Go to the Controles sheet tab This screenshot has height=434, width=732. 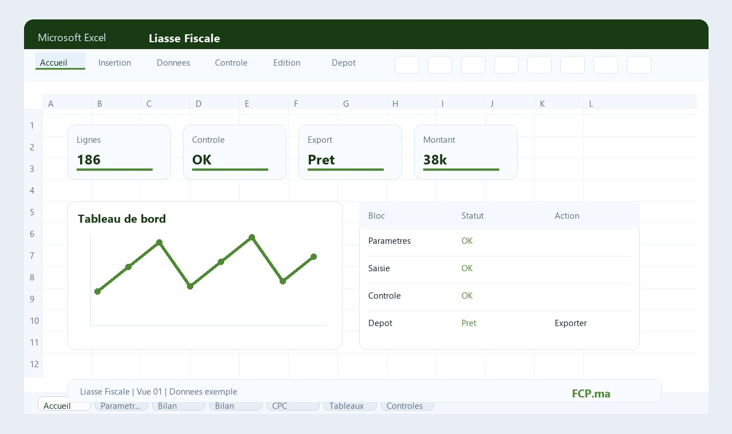point(407,405)
